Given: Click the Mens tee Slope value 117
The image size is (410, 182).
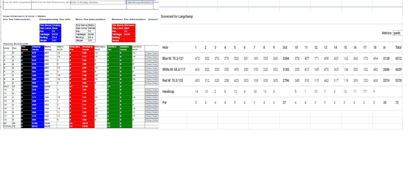Looking at the screenshot, I should [92, 40].
